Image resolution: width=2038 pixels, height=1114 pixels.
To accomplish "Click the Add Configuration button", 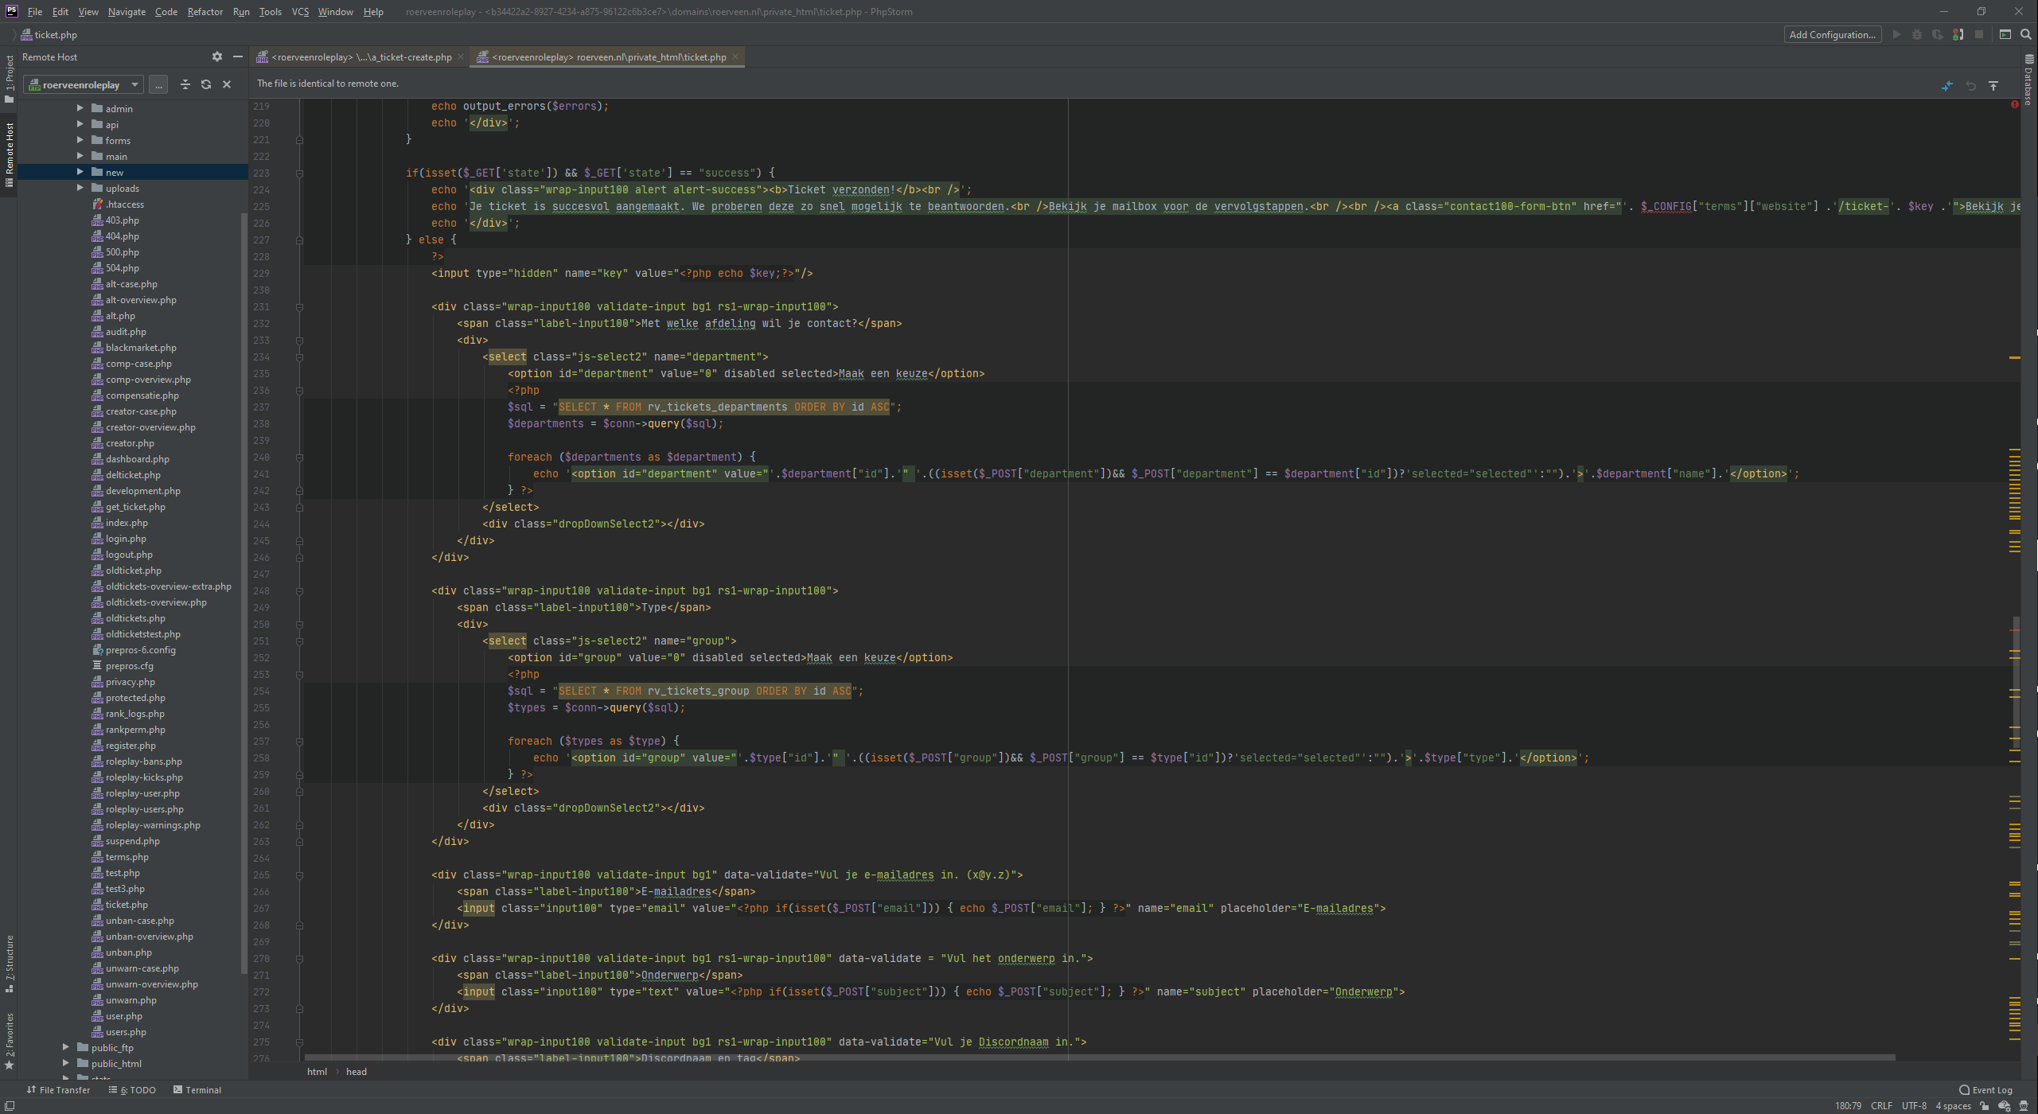I will [x=1833, y=34].
